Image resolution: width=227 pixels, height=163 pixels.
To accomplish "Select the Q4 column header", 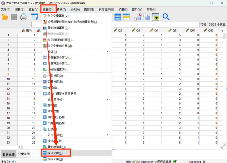I will coord(154,30).
